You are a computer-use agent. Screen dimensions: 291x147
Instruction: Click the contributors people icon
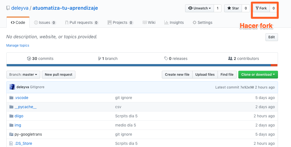tap(230, 59)
